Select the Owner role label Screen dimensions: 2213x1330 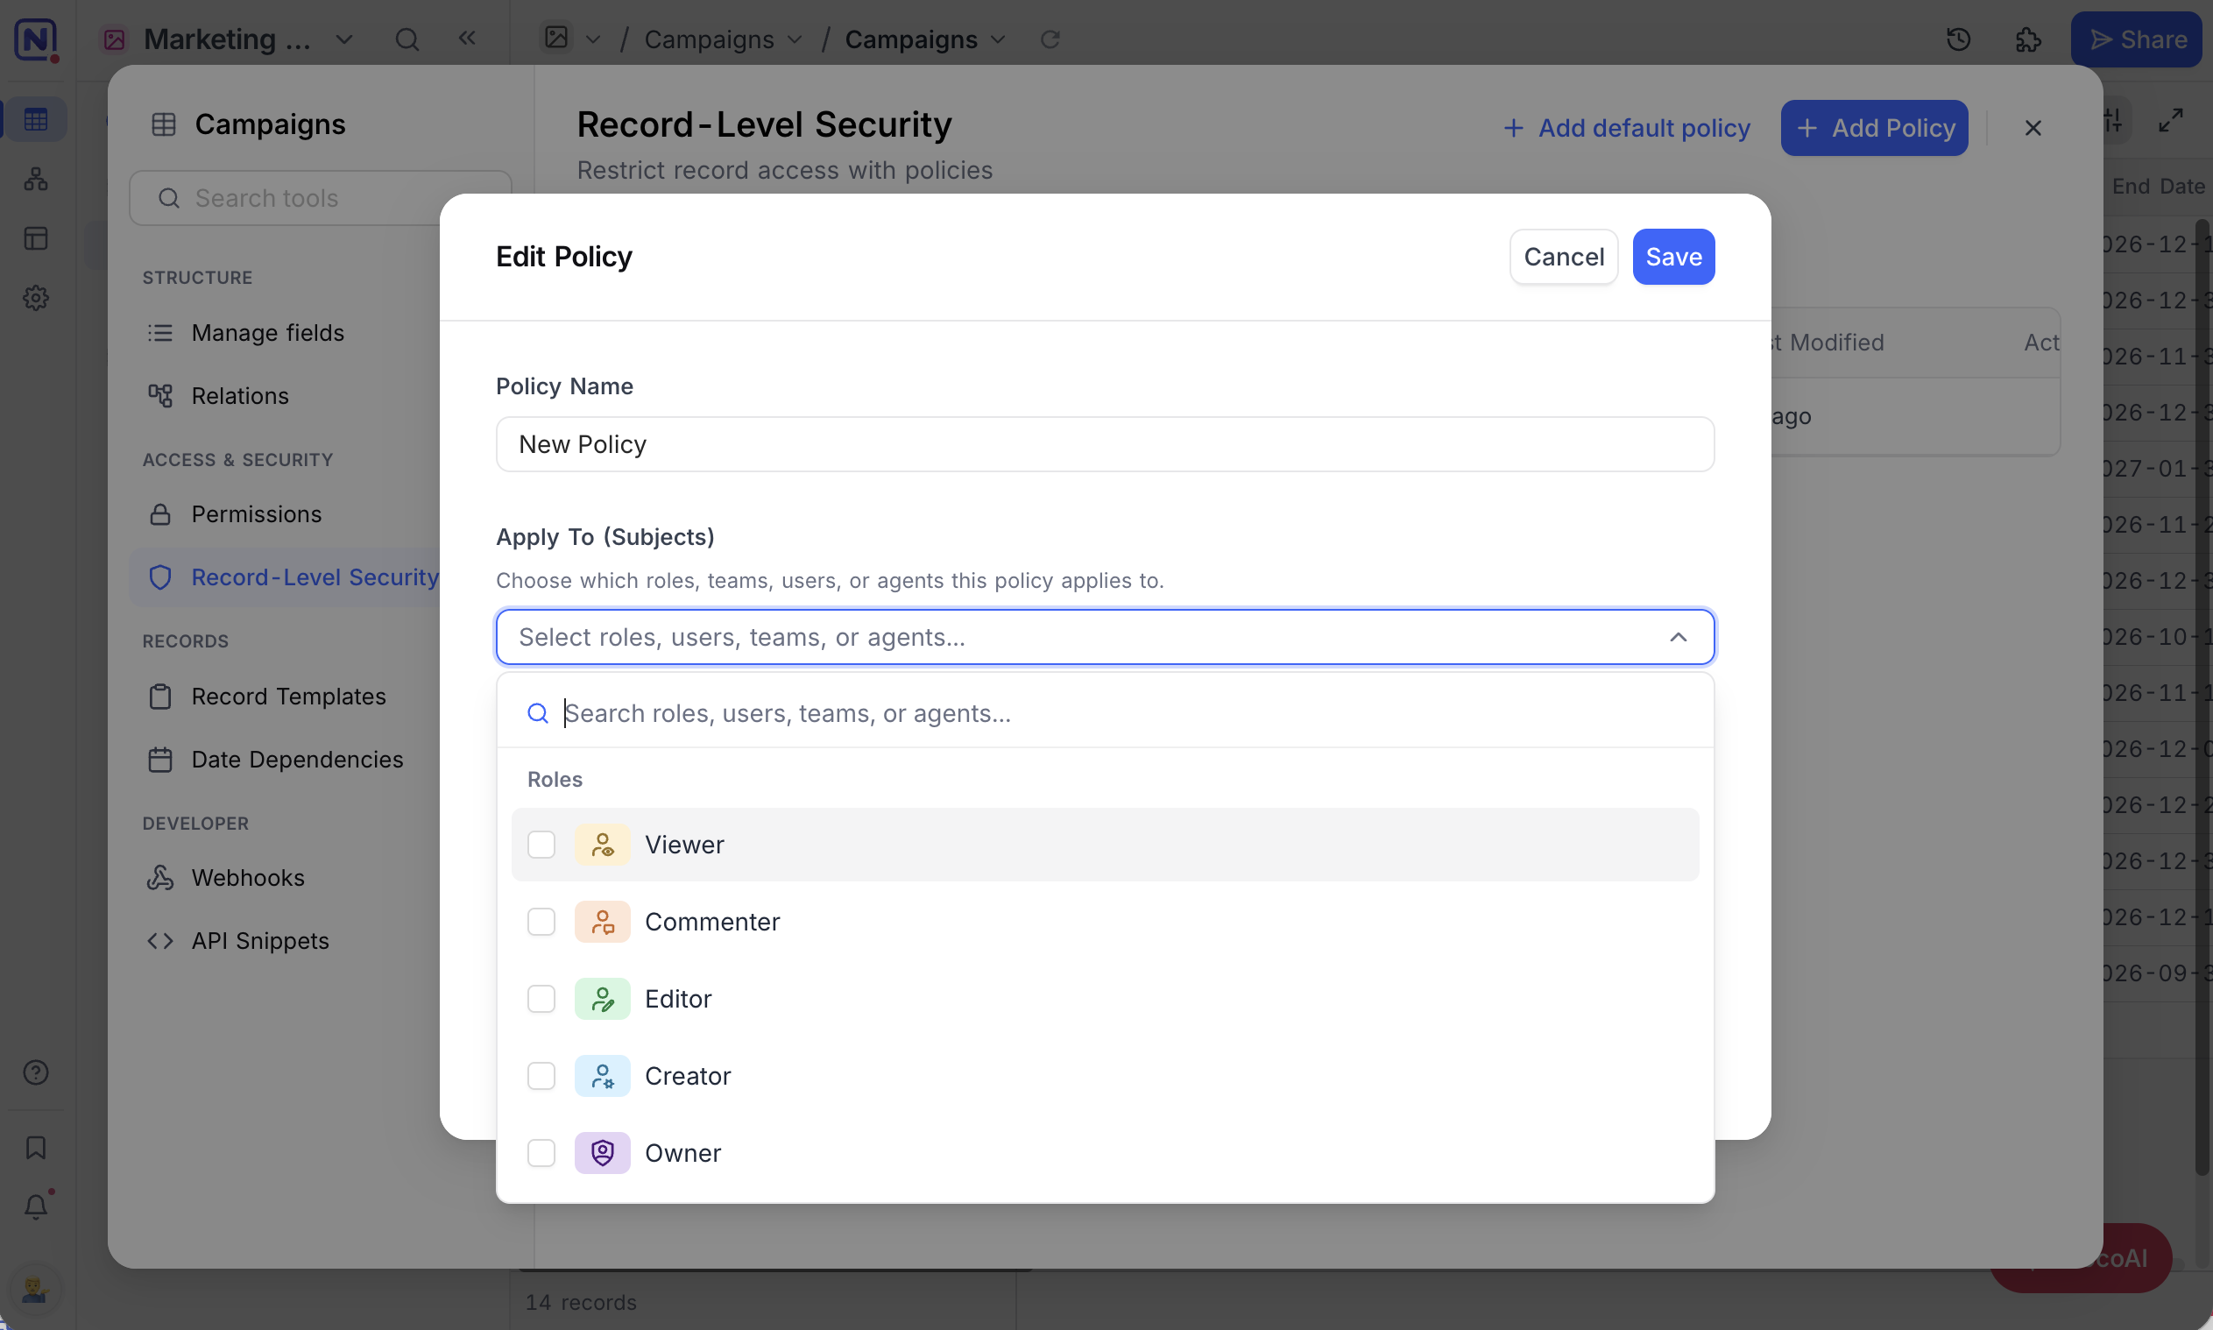(682, 1152)
